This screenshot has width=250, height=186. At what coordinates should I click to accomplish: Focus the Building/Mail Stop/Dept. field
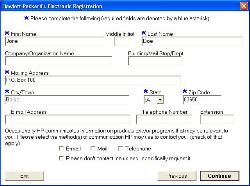(x=155, y=61)
